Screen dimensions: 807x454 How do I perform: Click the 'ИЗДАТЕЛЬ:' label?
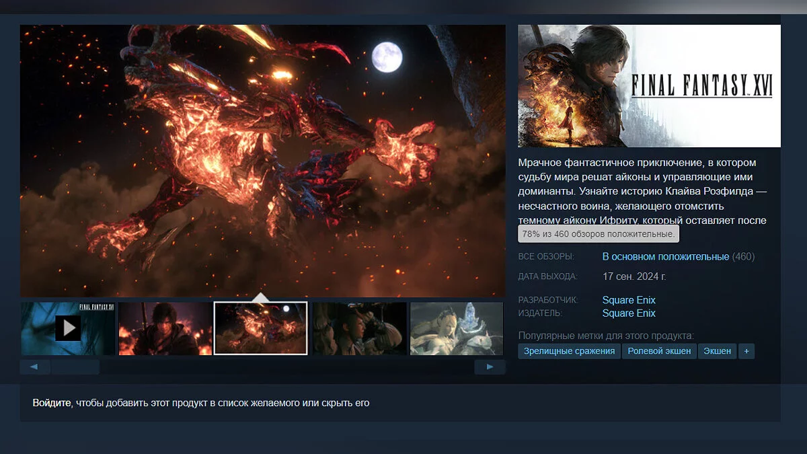541,313
